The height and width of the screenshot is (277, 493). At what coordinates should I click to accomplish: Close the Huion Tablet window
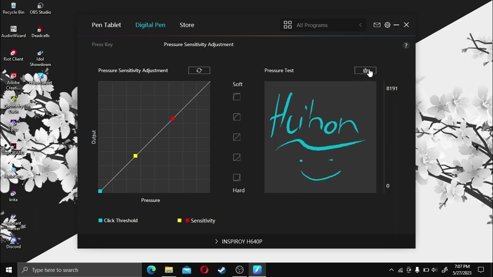click(406, 25)
